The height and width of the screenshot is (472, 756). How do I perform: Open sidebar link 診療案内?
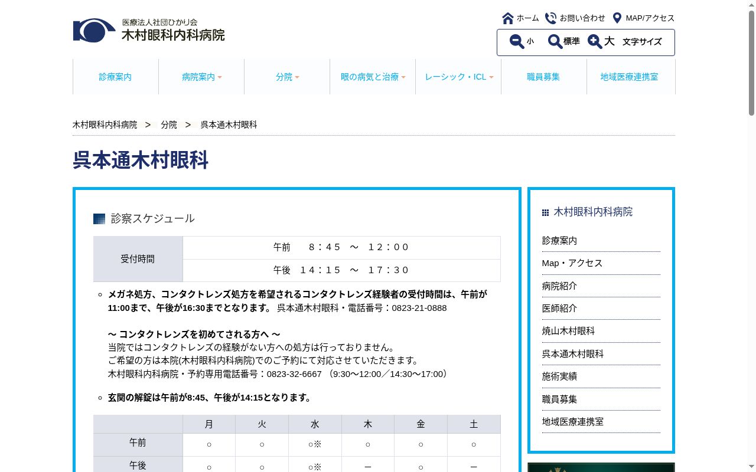click(559, 241)
